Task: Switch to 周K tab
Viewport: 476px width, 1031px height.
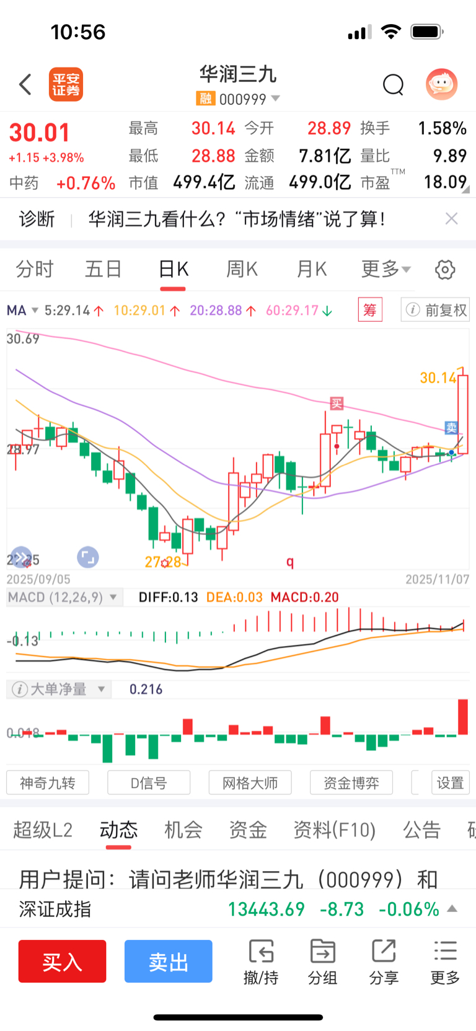Action: pyautogui.click(x=242, y=269)
